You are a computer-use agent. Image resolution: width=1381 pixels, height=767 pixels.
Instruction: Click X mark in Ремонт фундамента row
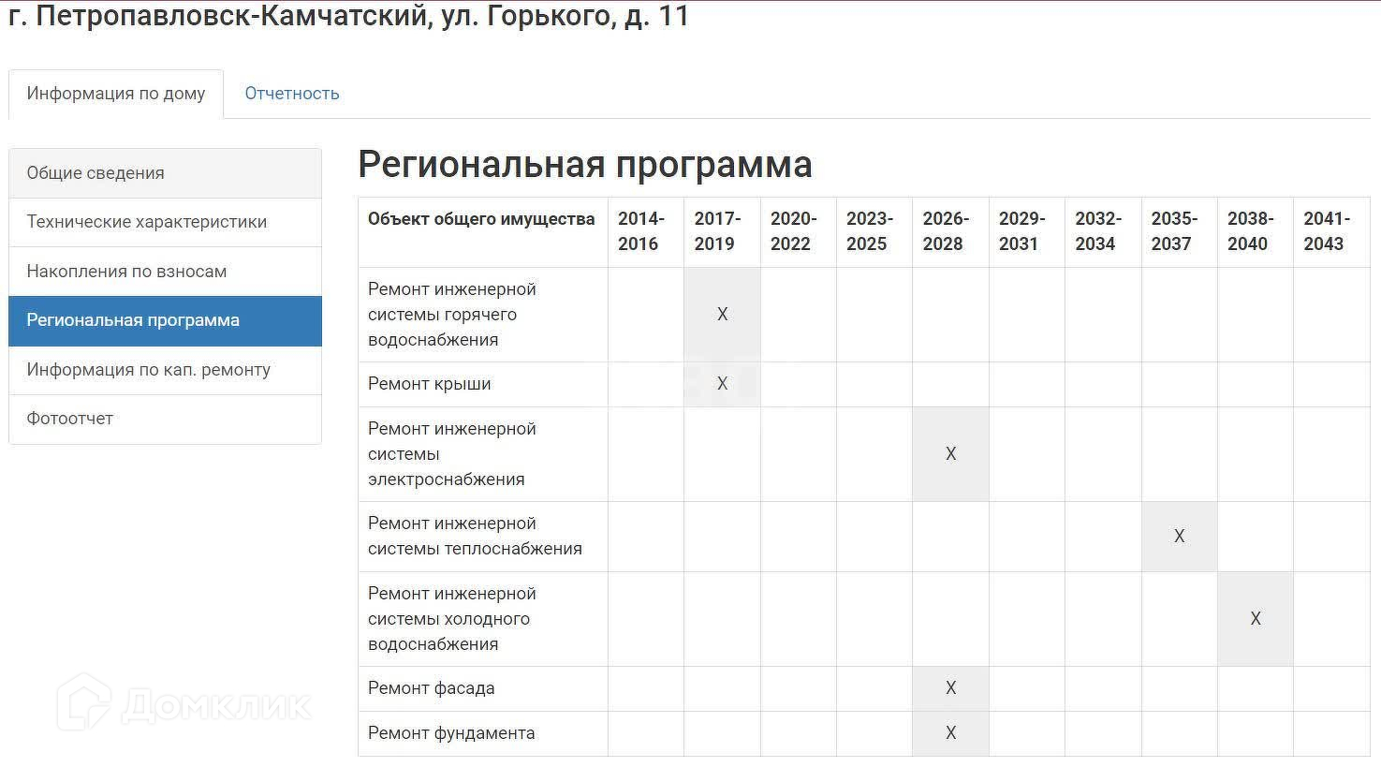(x=950, y=733)
